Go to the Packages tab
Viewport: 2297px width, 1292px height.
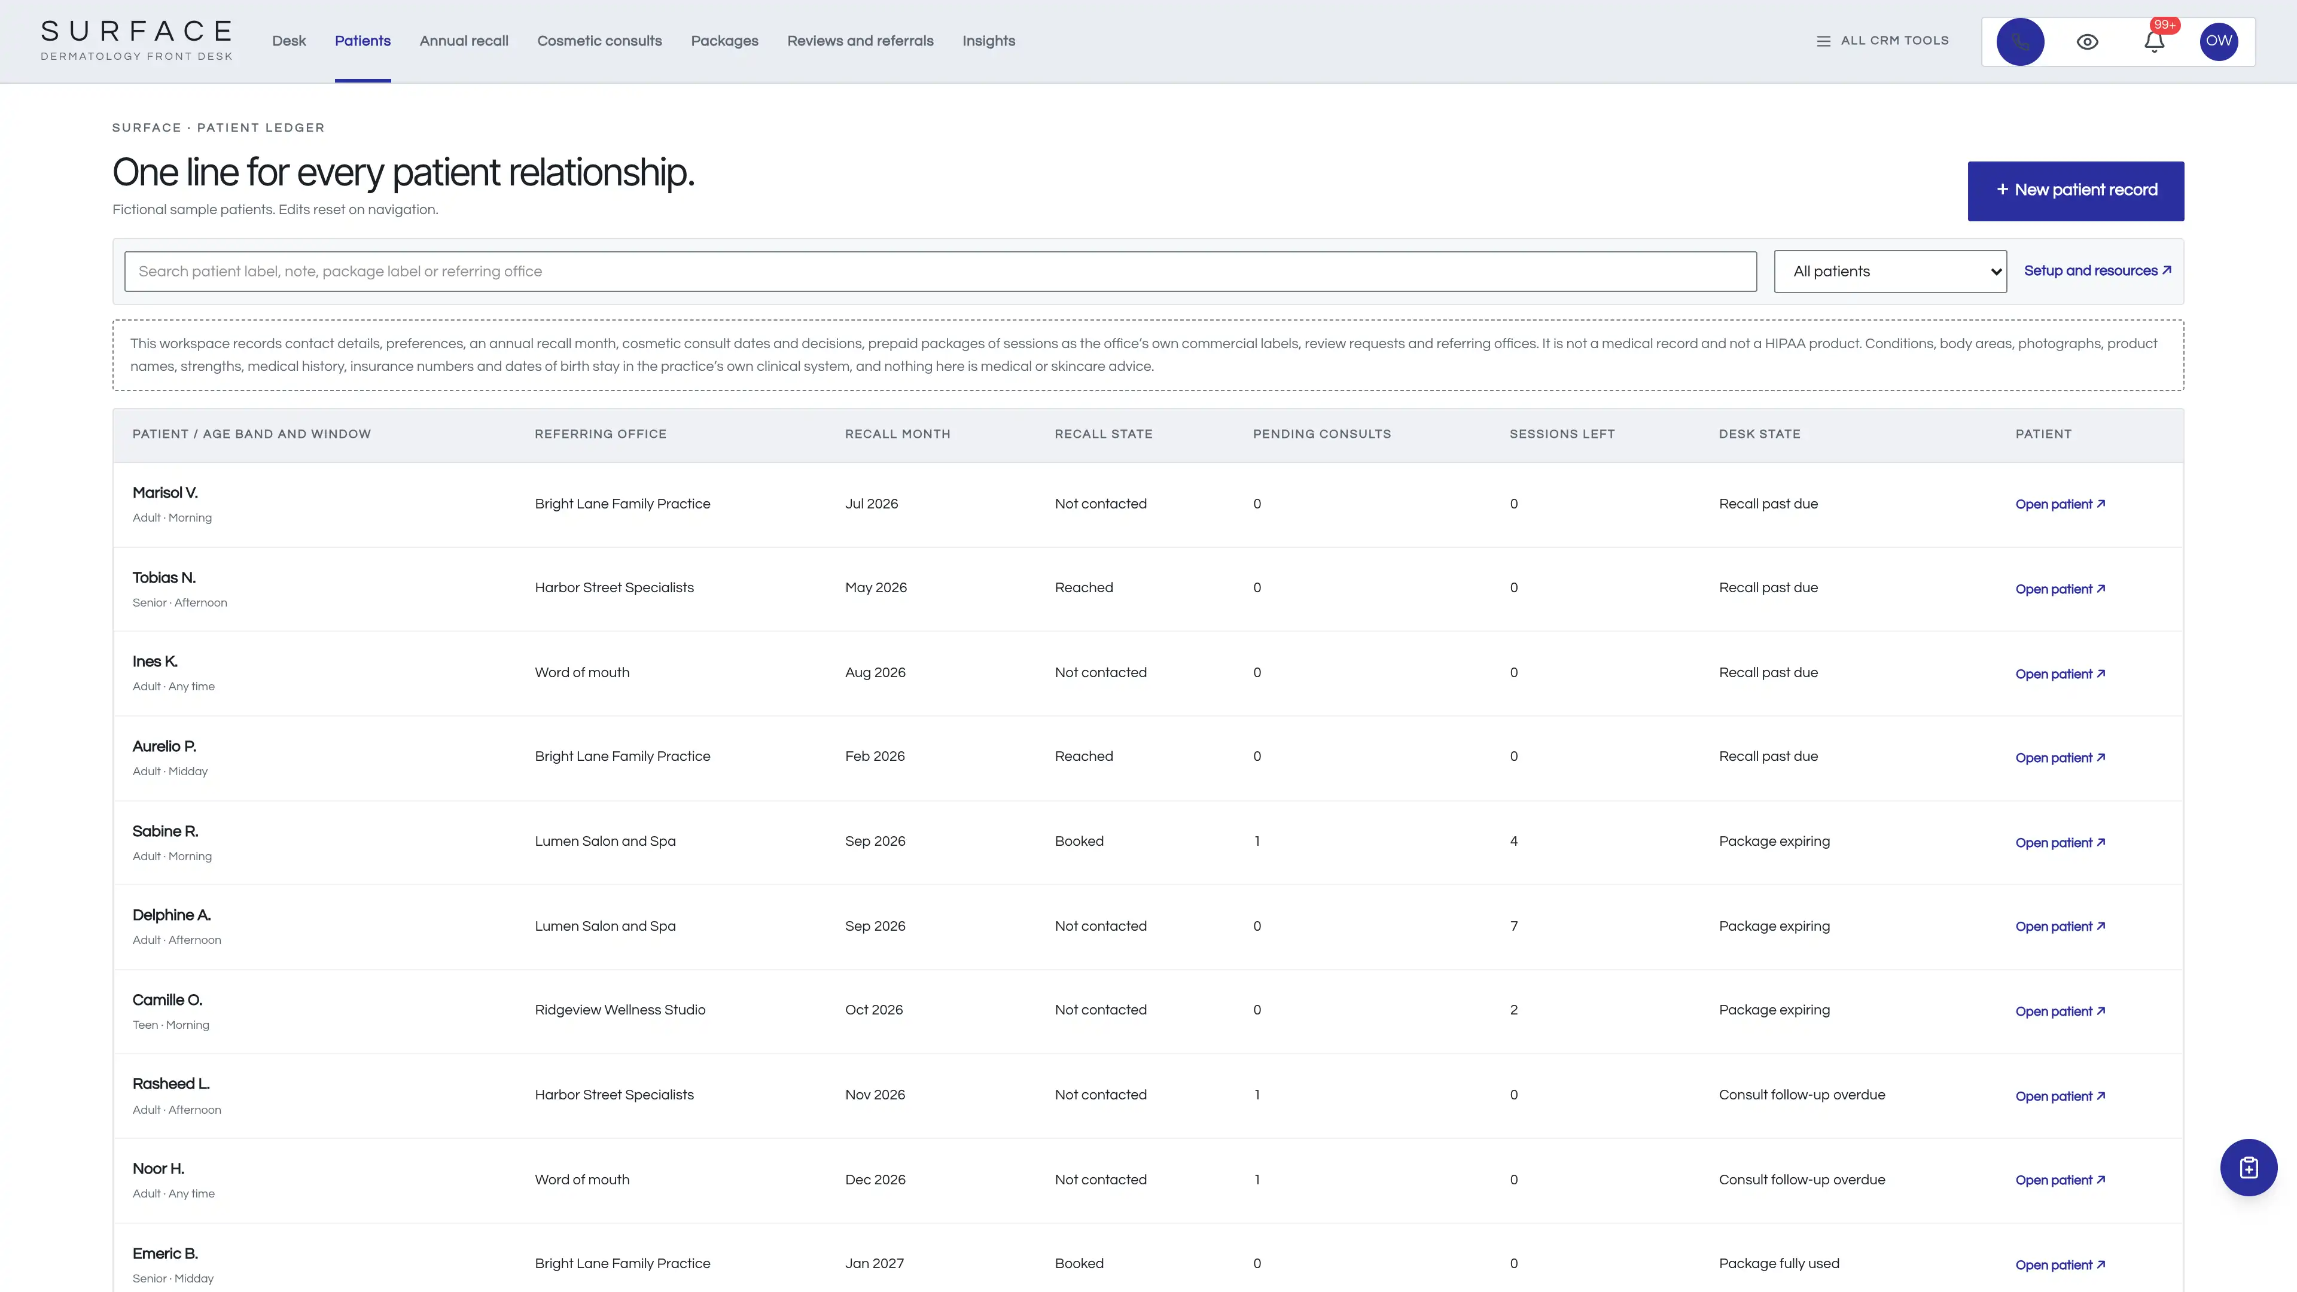coord(724,41)
